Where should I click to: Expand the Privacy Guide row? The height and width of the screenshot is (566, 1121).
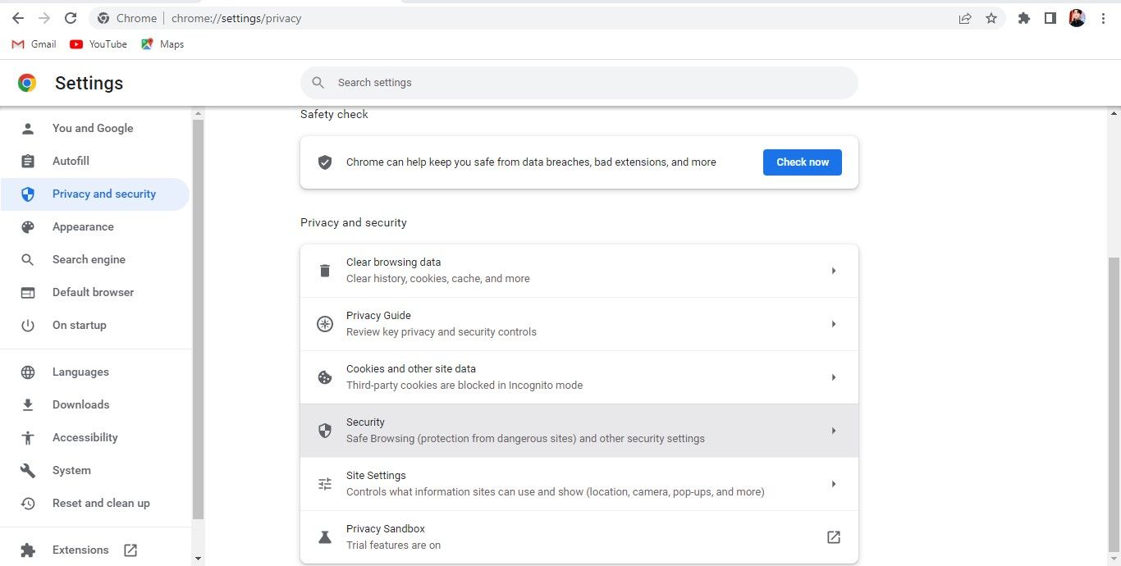coord(834,323)
